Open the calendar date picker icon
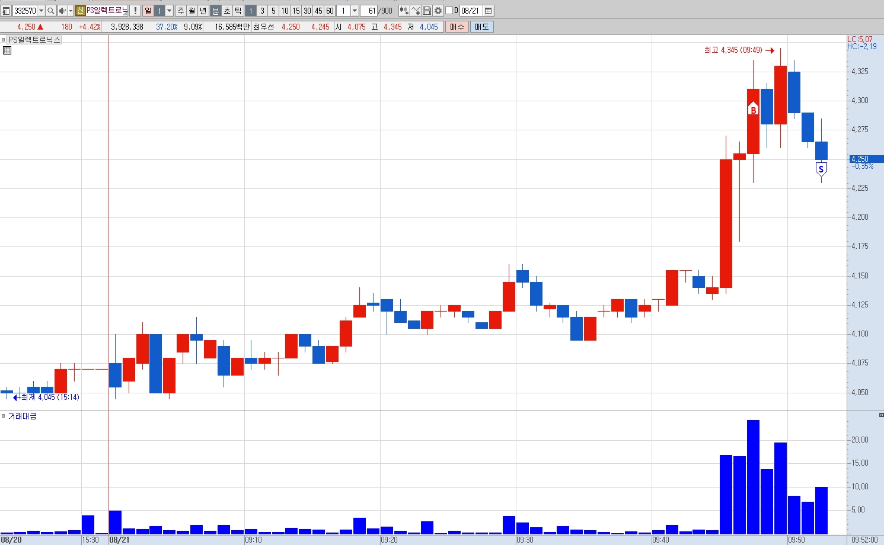 pyautogui.click(x=489, y=11)
